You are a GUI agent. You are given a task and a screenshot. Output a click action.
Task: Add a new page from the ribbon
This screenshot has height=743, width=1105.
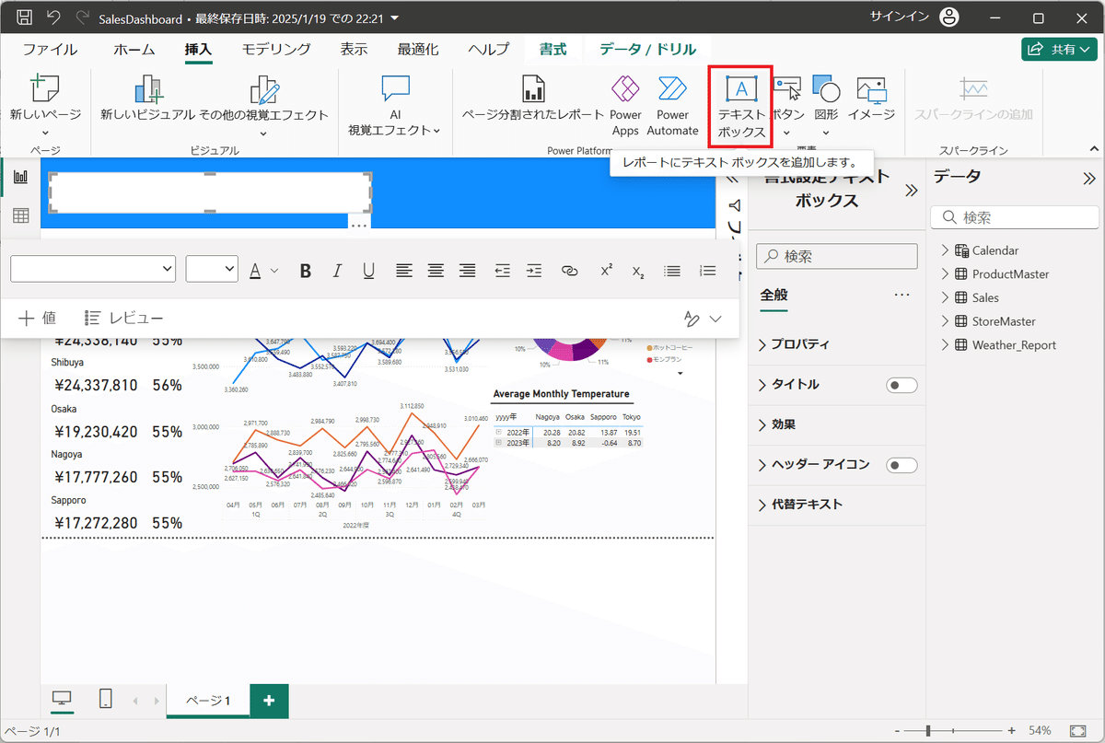tap(45, 106)
